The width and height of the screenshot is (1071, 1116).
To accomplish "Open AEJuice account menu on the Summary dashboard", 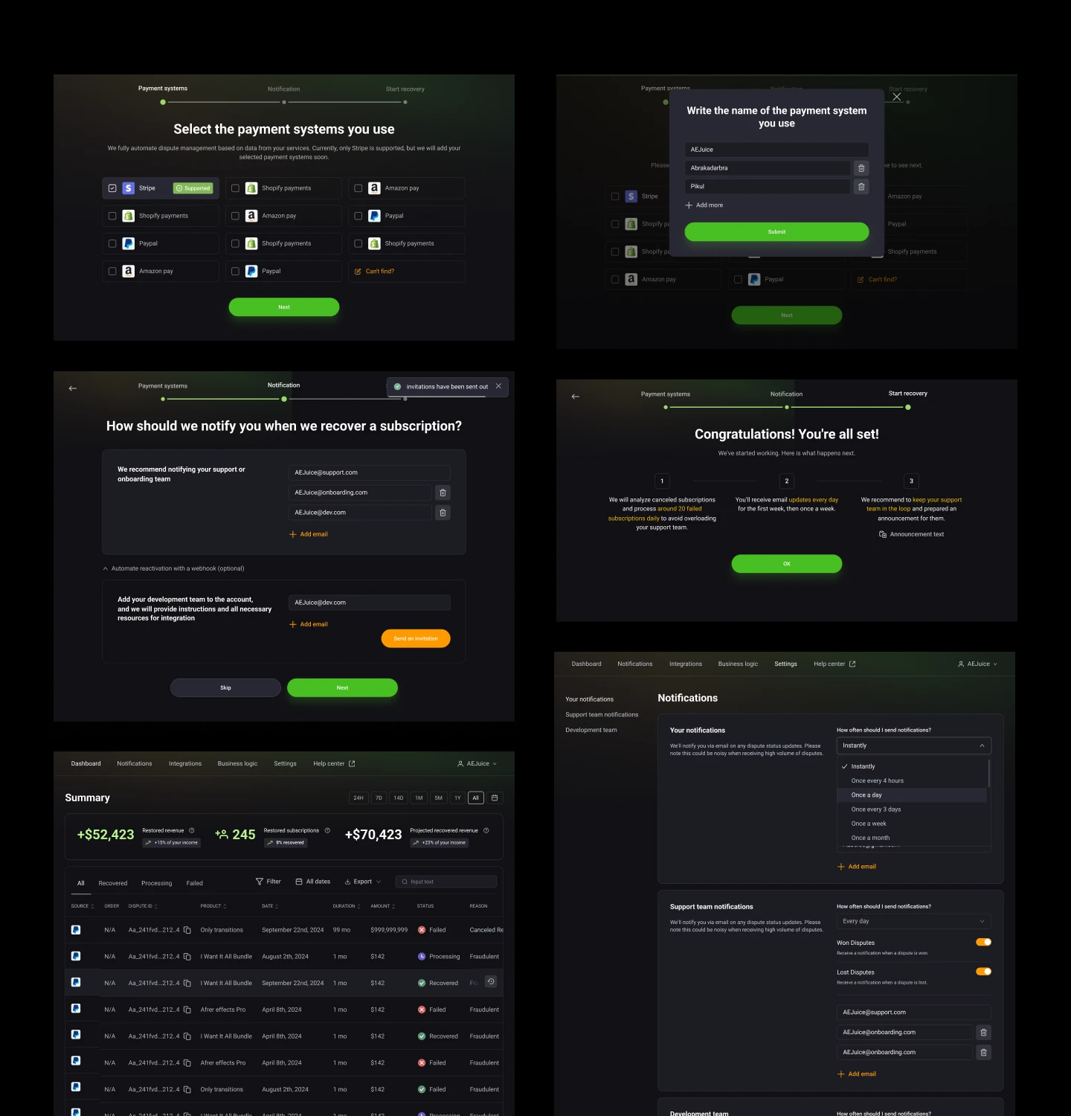I will pos(477,763).
